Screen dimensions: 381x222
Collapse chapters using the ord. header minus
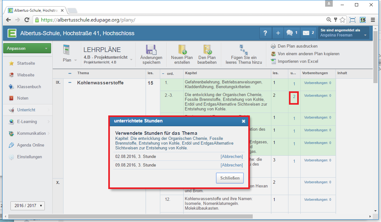[163, 73]
